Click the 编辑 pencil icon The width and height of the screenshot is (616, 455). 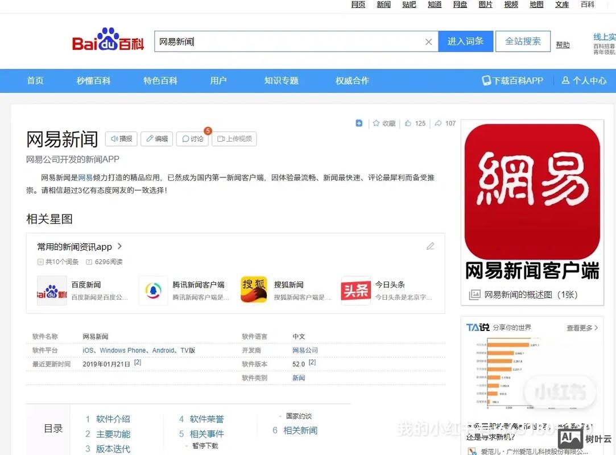point(149,139)
